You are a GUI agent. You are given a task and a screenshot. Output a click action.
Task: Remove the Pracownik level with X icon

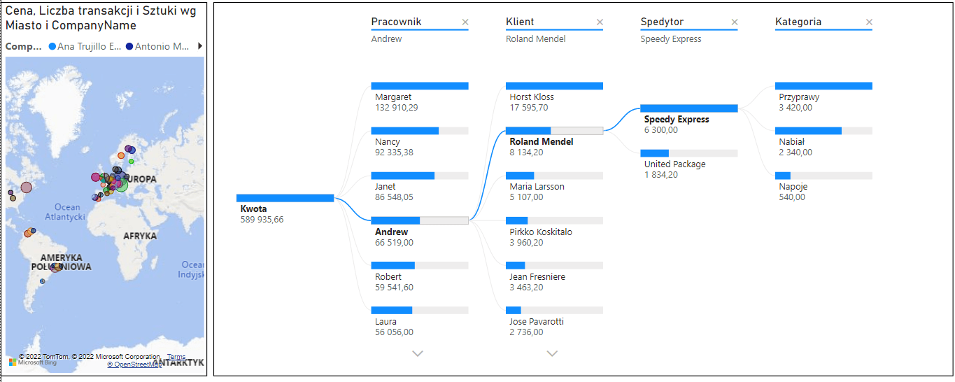465,22
